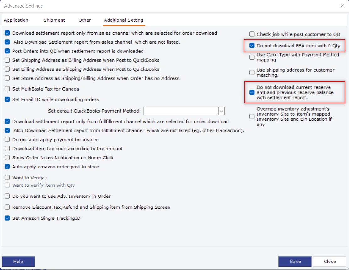Image resolution: width=349 pixels, height=270 pixels.
Task: Check the Want to Verify option
Action: pyautogui.click(x=7, y=178)
